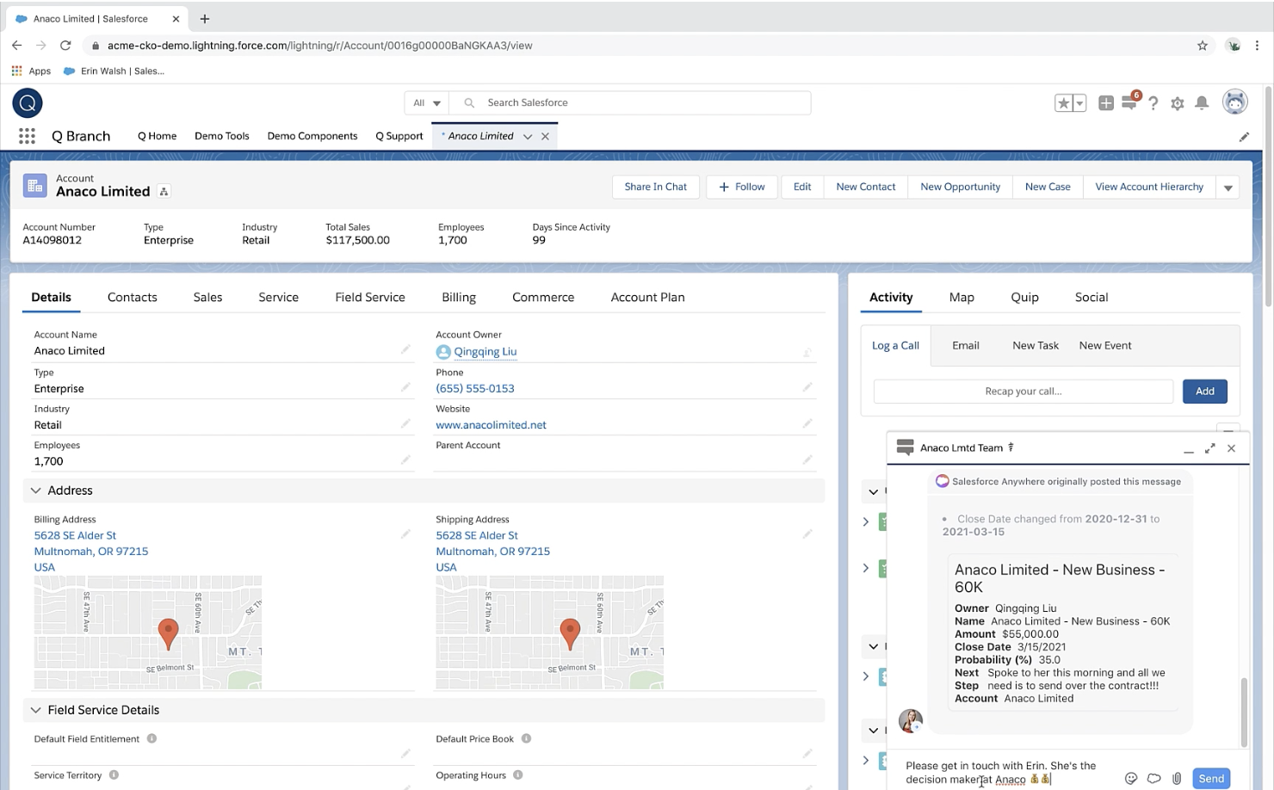Collapse the Field Service Details section
The width and height of the screenshot is (1274, 790).
click(36, 710)
